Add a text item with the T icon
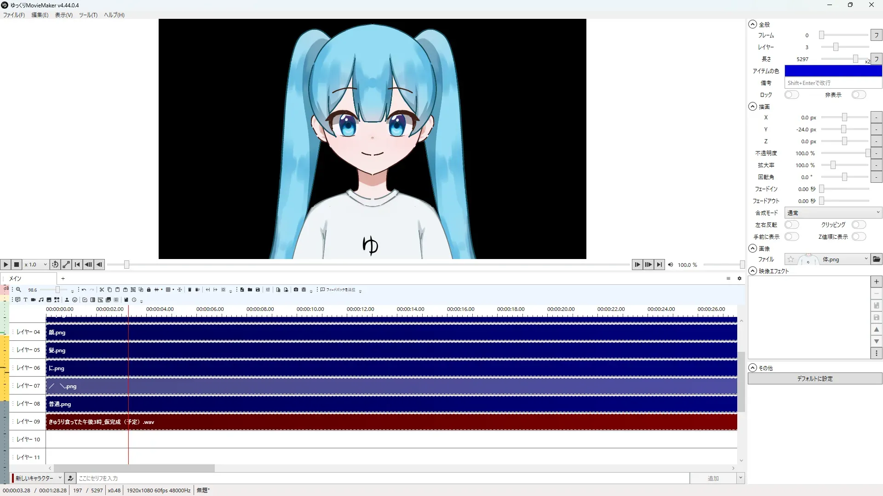The width and height of the screenshot is (883, 496). (25, 300)
